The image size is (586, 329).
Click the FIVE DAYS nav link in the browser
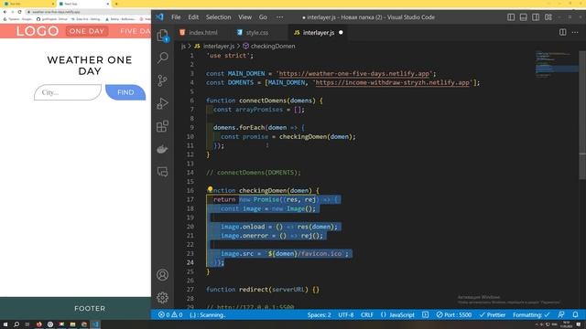coord(135,31)
